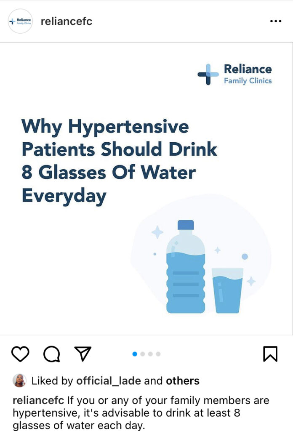
Task: Like the post with the heart icon
Action: (20, 354)
